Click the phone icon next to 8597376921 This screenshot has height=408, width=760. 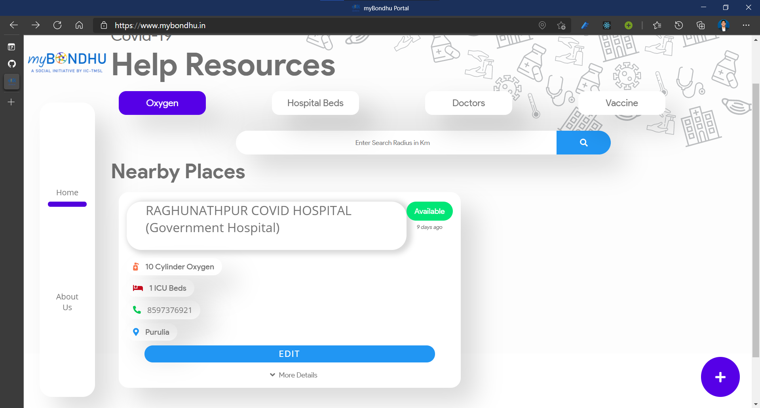pyautogui.click(x=137, y=310)
